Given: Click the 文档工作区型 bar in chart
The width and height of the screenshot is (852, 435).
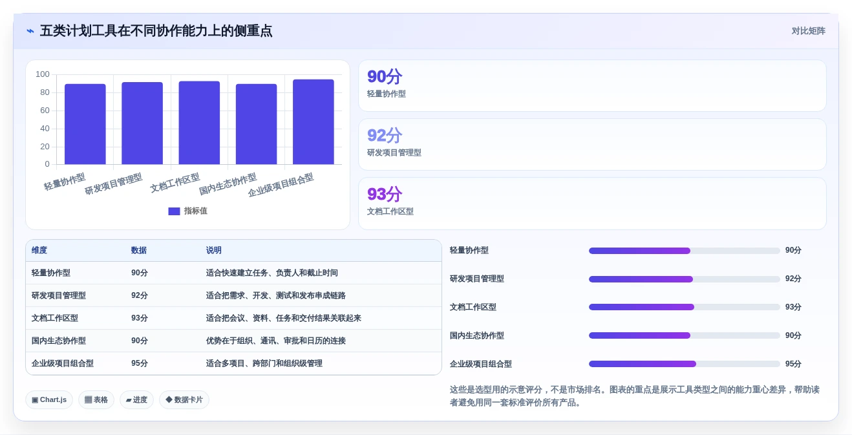Looking at the screenshot, I should pos(199,123).
